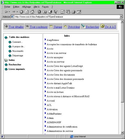Click the Back arrow icon

point(6,12)
